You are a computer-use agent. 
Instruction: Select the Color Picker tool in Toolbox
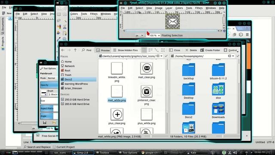coord(59,39)
